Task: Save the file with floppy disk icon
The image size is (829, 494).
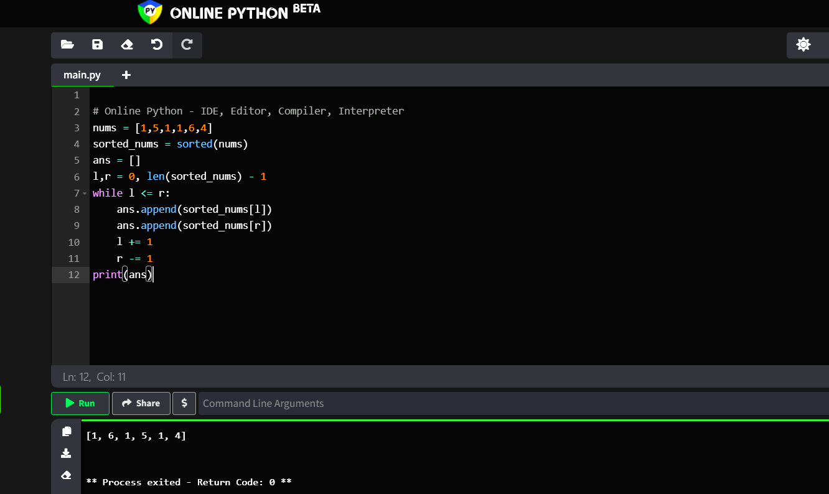Action: pos(97,45)
